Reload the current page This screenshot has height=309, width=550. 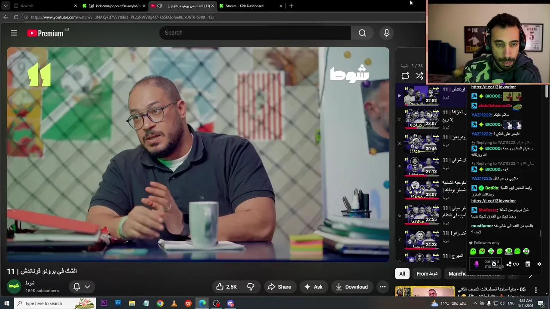tap(16, 17)
